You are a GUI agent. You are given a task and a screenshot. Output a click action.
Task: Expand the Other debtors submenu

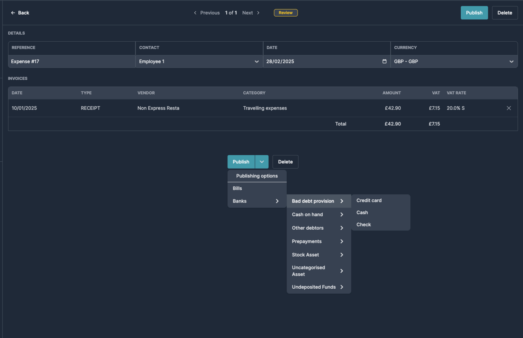click(x=319, y=228)
